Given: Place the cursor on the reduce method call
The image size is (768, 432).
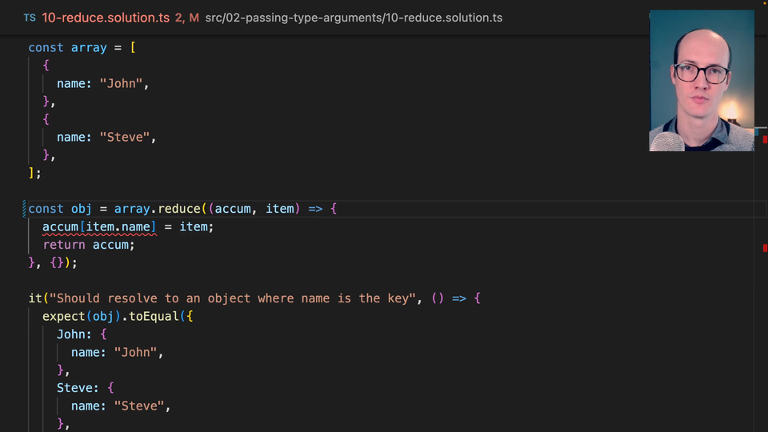Looking at the screenshot, I should 178,209.
